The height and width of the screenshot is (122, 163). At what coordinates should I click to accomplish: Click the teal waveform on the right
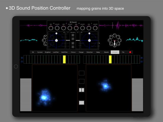[x=135, y=39]
